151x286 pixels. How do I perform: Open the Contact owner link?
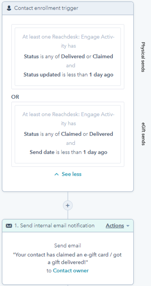coord(71,270)
